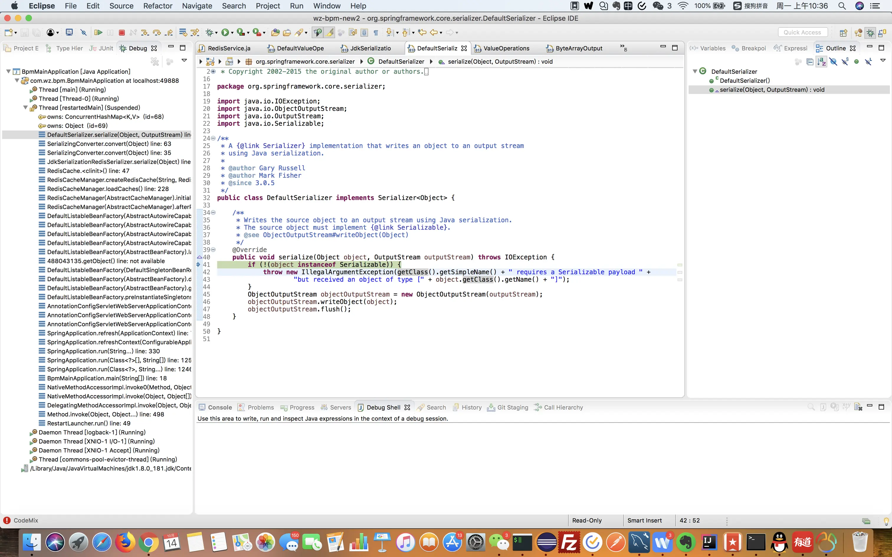Collapse the Javadoc fold at line 34
This screenshot has height=557, width=892.
coord(214,212)
